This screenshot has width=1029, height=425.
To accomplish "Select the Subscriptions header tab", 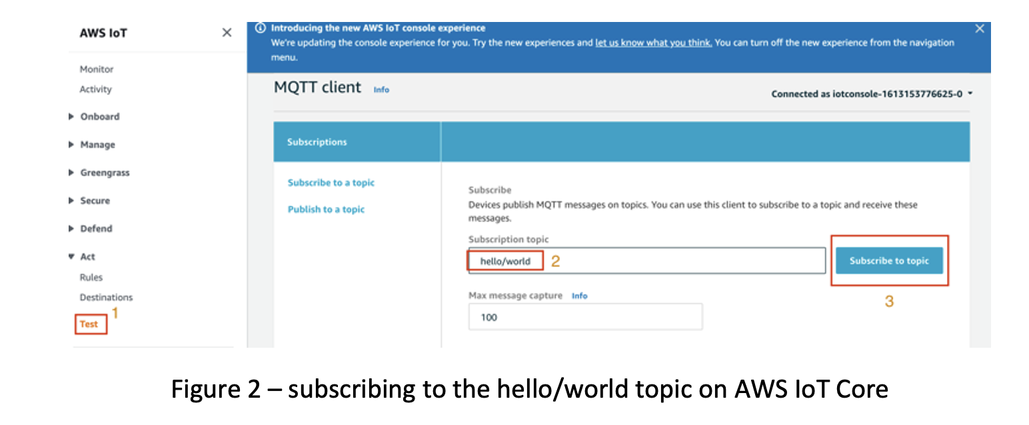I will click(317, 142).
